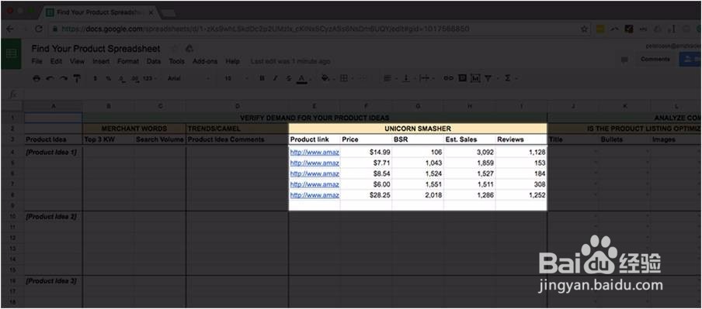The height and width of the screenshot is (309, 702).
Task: Reload the page in Chrome
Action: click(x=39, y=29)
